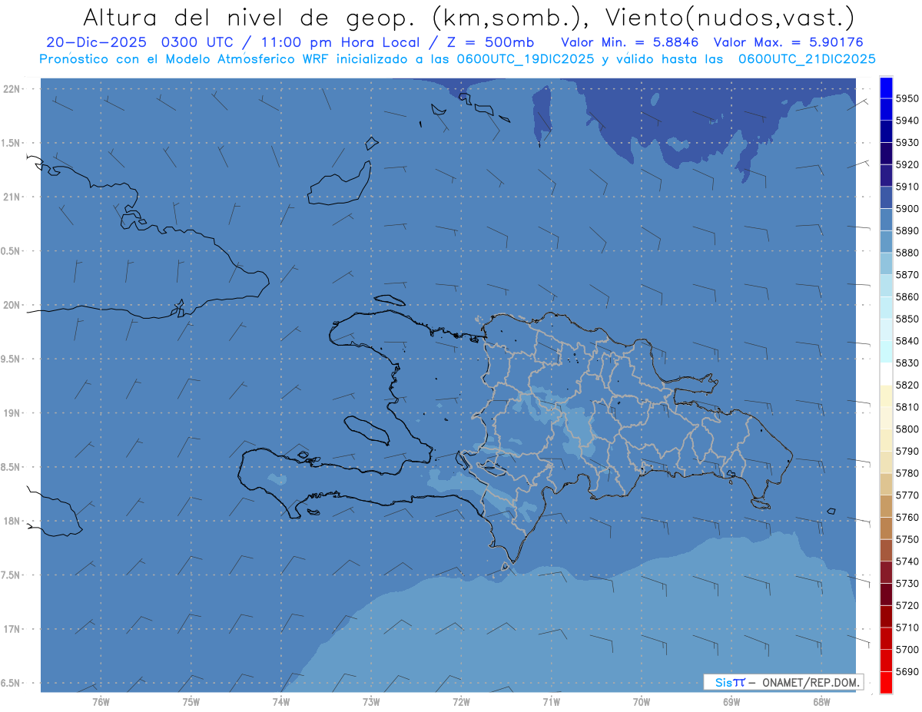
Task: Click the '74W' longitude axis label
Action: (280, 702)
